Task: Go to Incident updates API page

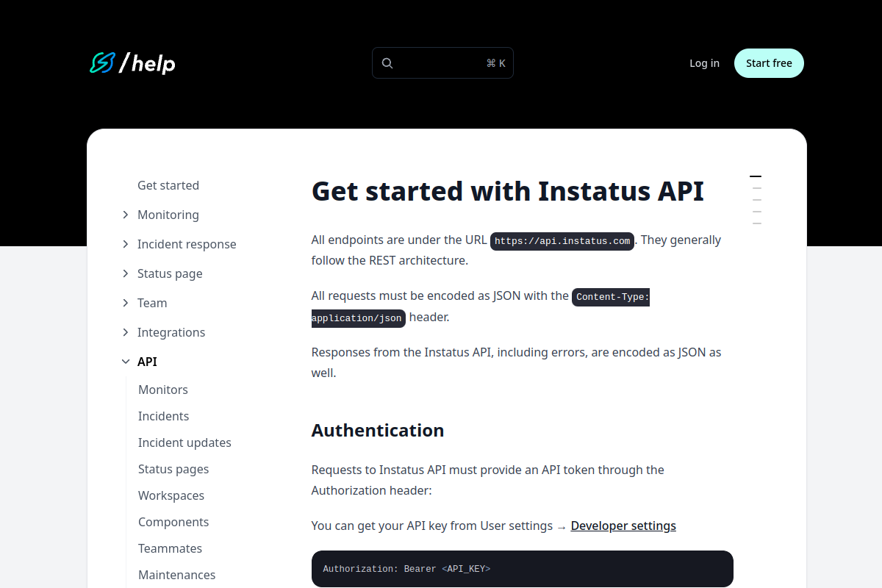Action: click(184, 442)
